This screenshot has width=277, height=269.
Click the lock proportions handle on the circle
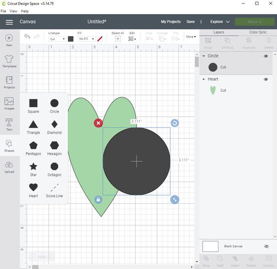pos(98,200)
